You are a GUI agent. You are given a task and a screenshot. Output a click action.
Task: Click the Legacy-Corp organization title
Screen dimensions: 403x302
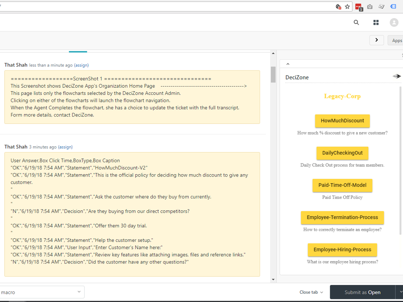point(342,96)
